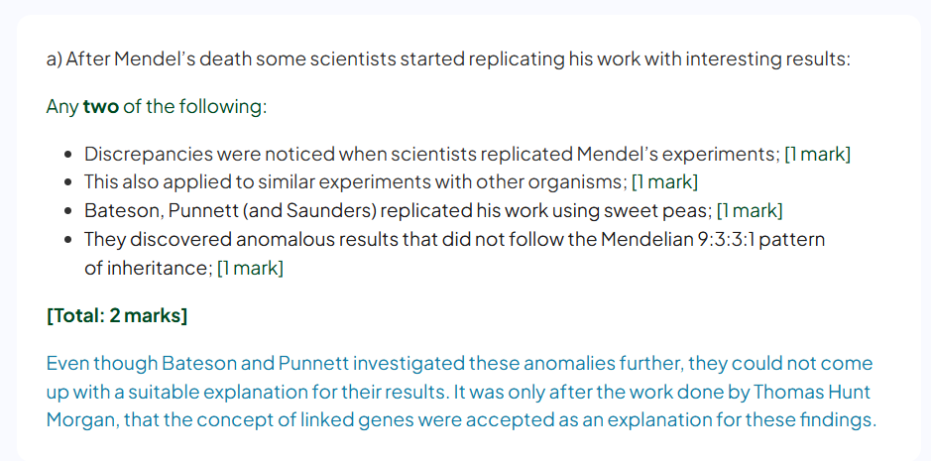Viewport: 931px width, 461px height.
Task: Click the "[1 mark]" after other organisms
Action: [x=665, y=181]
